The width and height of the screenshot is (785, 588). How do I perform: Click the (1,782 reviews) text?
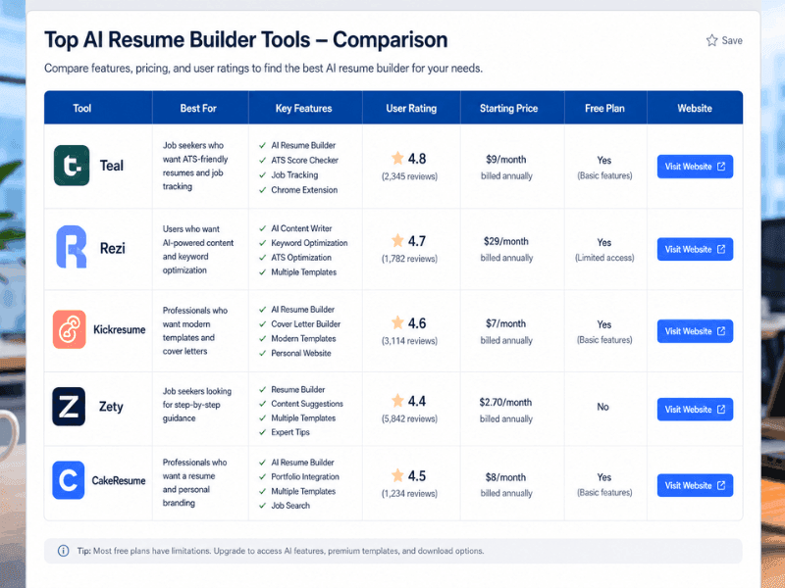[x=409, y=259]
